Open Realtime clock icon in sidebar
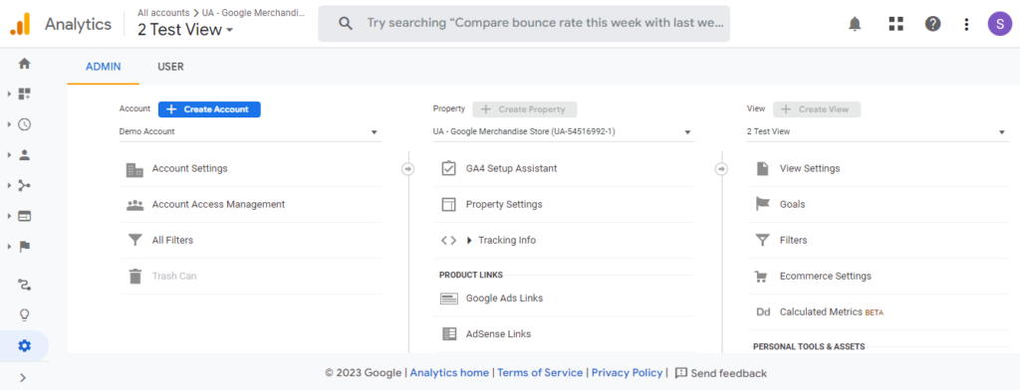The width and height of the screenshot is (1020, 390). click(x=24, y=124)
